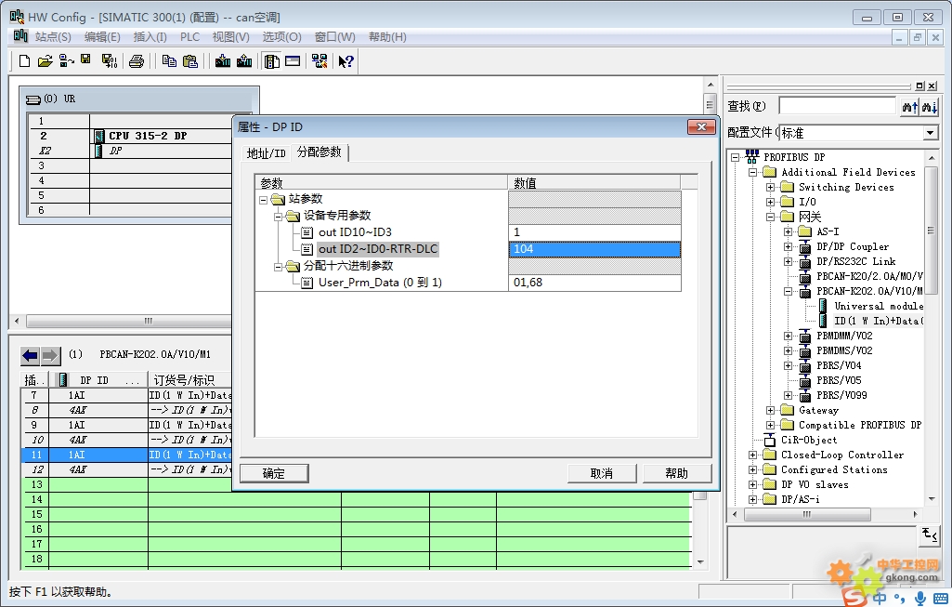Click the catalog info toggle icon at bottom right
Image resolution: width=952 pixels, height=607 pixels.
point(929,535)
